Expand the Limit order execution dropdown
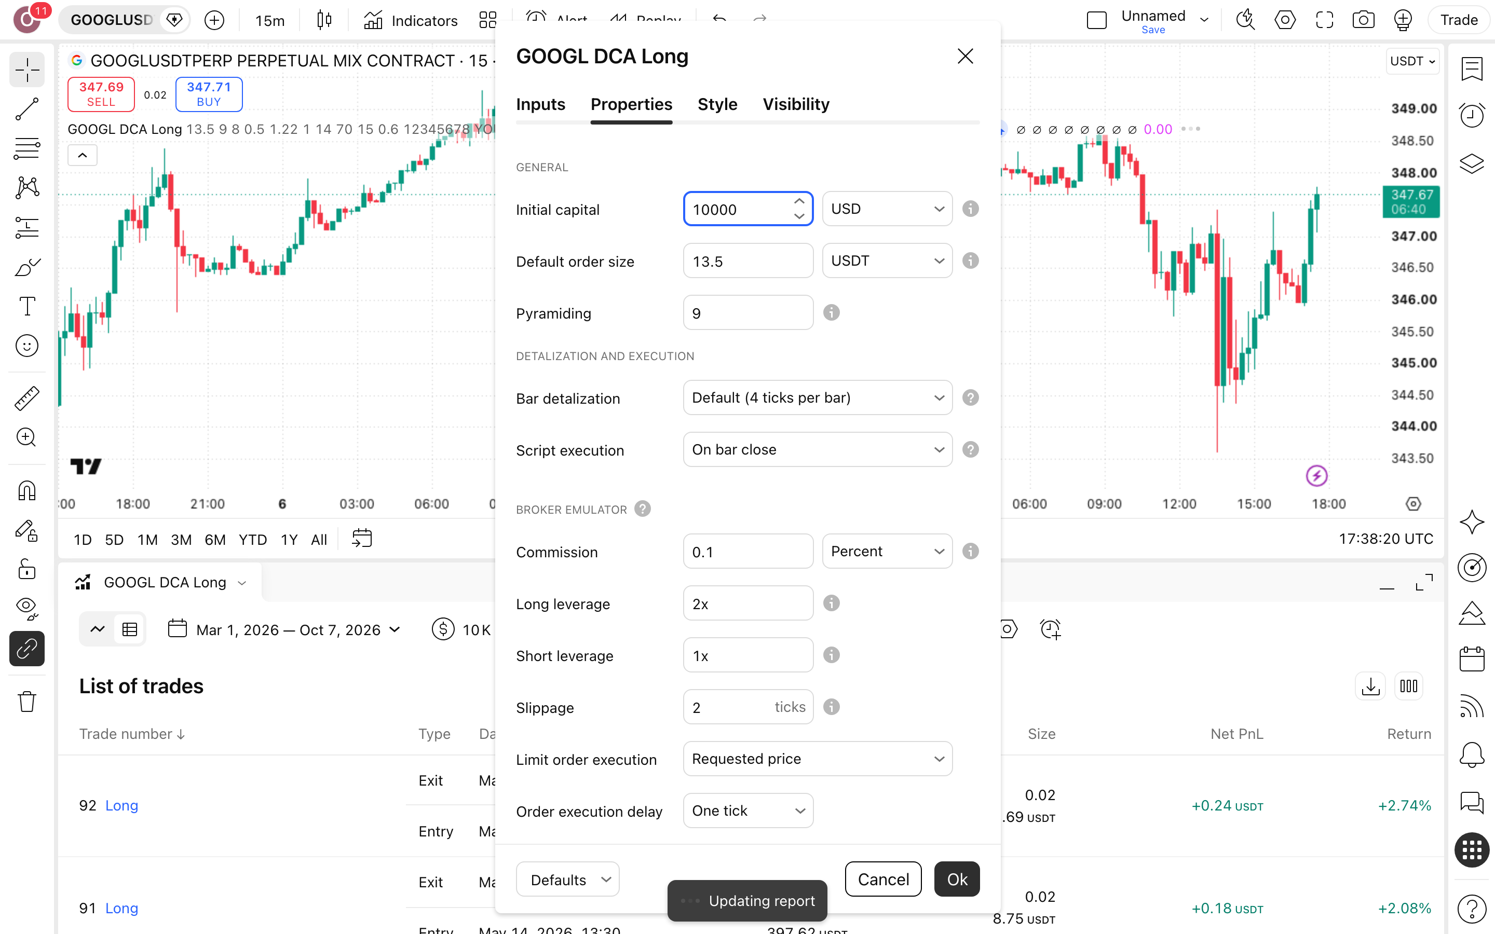The height and width of the screenshot is (934, 1495). (x=818, y=759)
